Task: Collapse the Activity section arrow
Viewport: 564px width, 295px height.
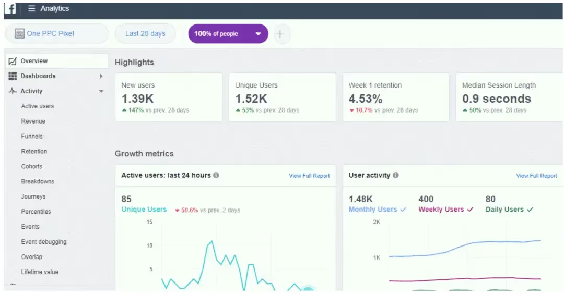Action: pyautogui.click(x=101, y=92)
